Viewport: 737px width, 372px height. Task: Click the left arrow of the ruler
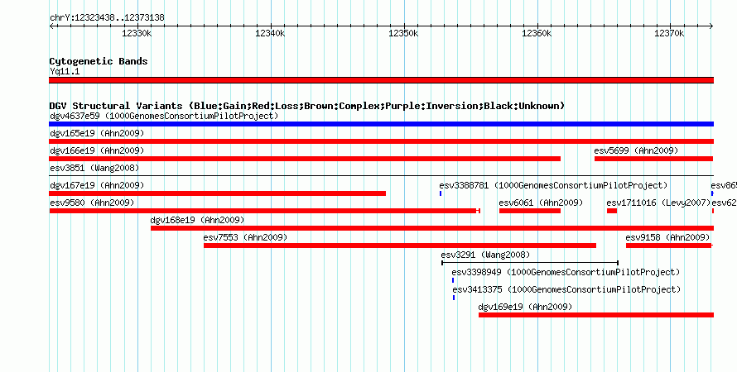[51, 26]
